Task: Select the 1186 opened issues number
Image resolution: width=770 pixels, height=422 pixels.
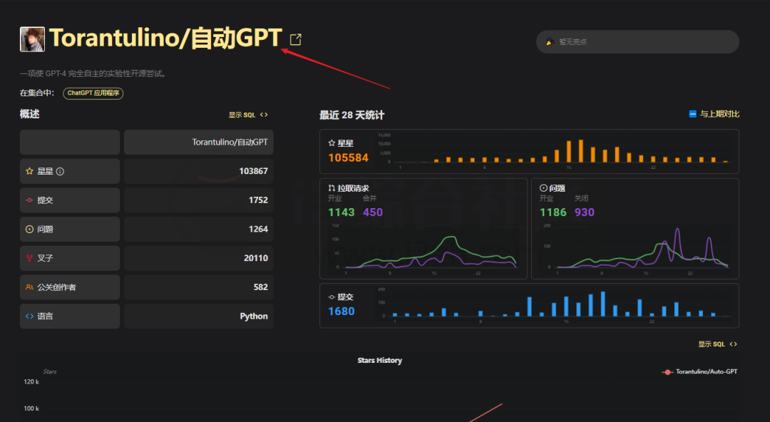Action: (x=553, y=212)
